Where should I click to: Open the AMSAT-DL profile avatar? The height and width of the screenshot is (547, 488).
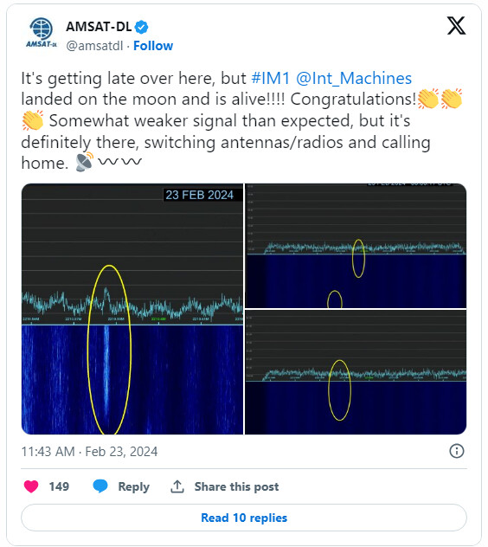(42, 33)
